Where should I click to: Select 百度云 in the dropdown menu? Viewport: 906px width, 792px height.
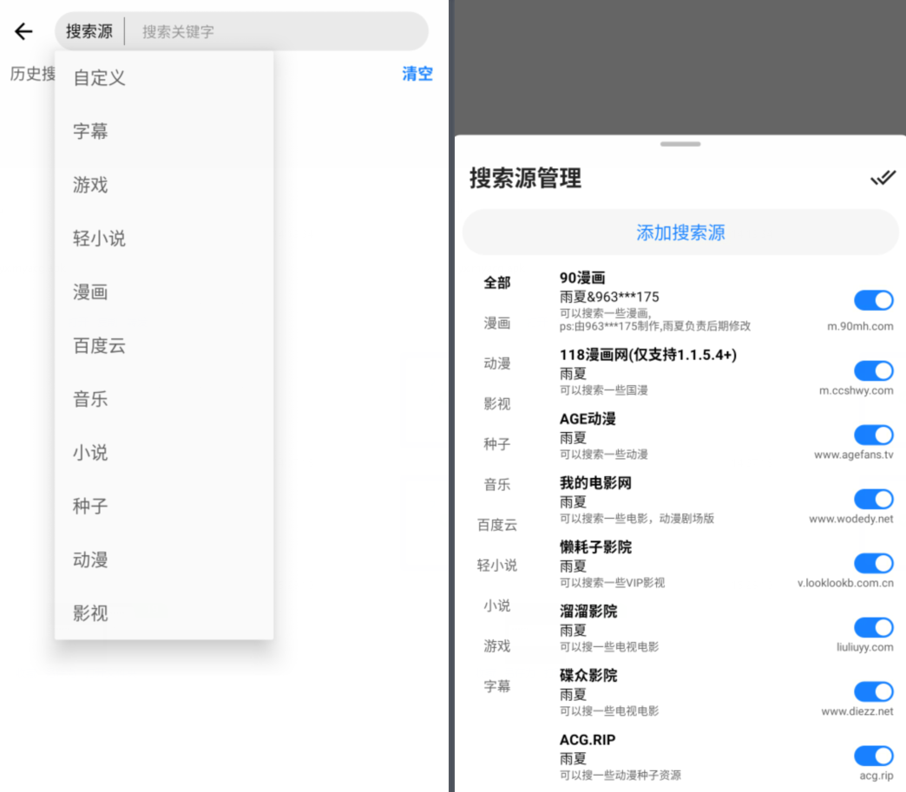99,346
